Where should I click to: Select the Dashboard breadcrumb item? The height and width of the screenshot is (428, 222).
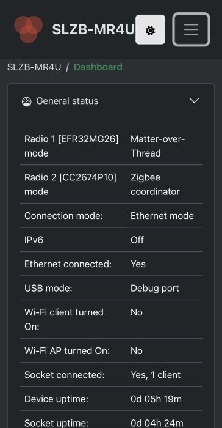point(98,67)
